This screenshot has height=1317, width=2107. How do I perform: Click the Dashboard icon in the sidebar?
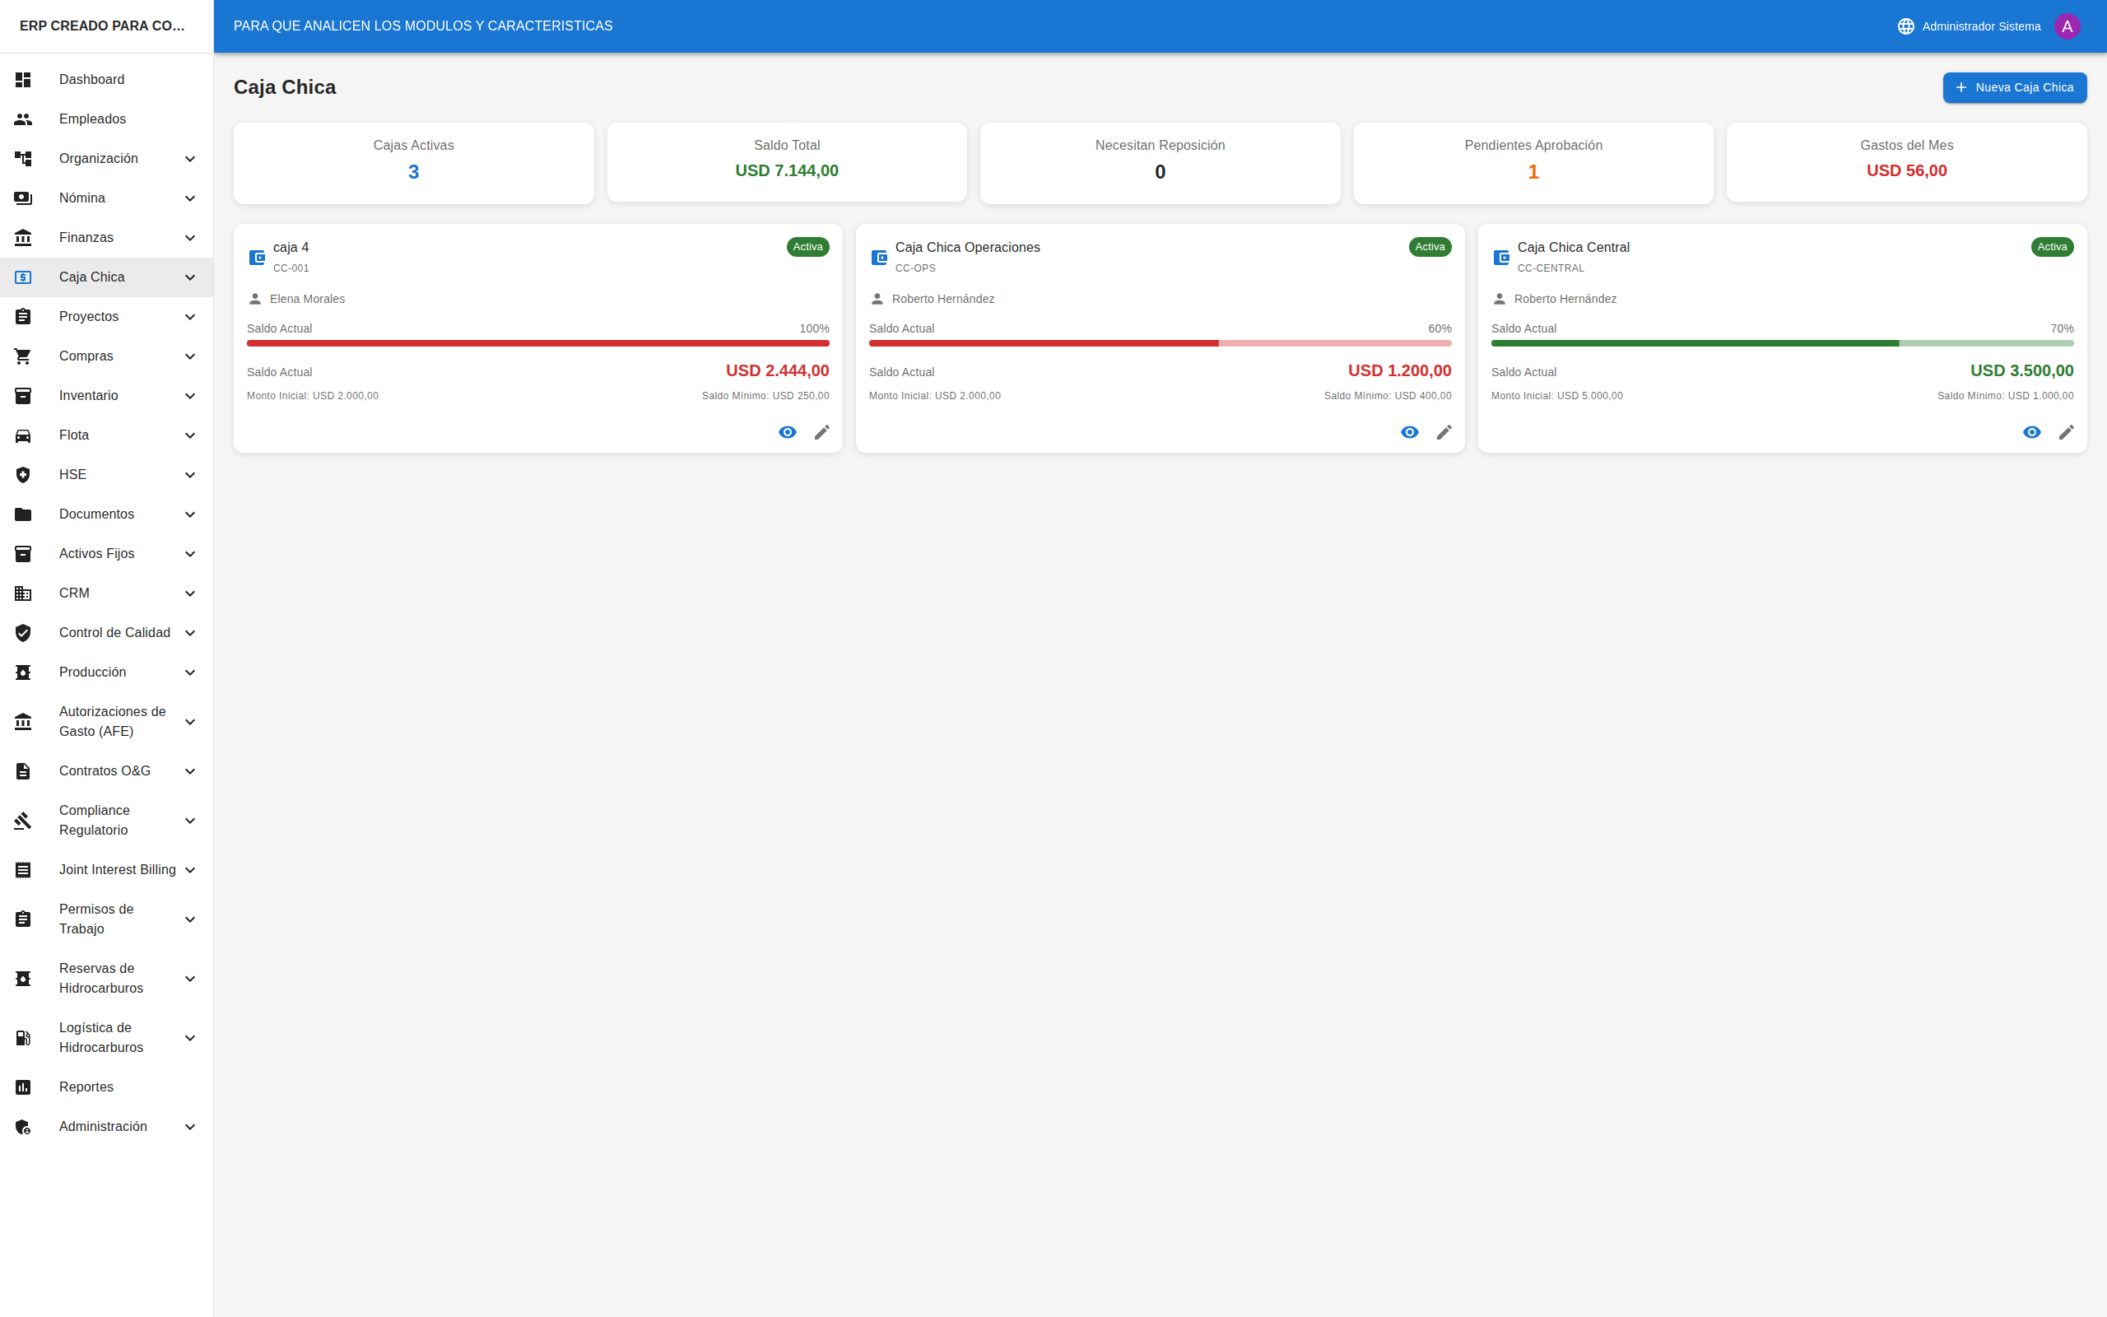pos(24,79)
